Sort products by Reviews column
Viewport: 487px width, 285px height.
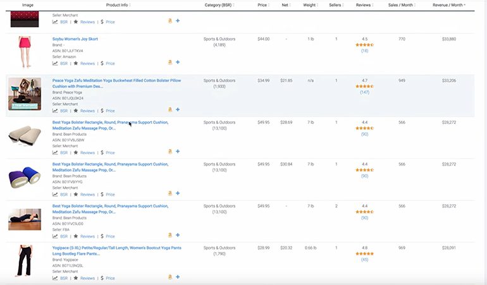(364, 5)
